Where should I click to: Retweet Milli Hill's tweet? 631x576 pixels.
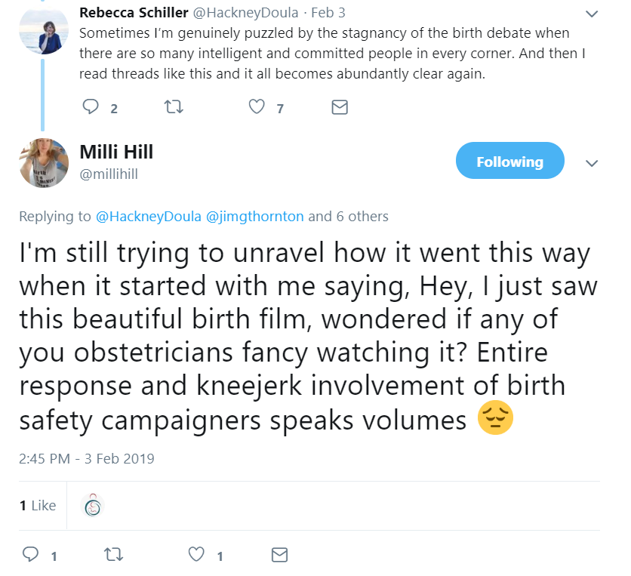point(112,555)
